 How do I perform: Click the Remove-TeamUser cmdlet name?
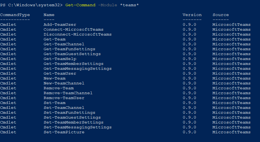tap(64, 98)
